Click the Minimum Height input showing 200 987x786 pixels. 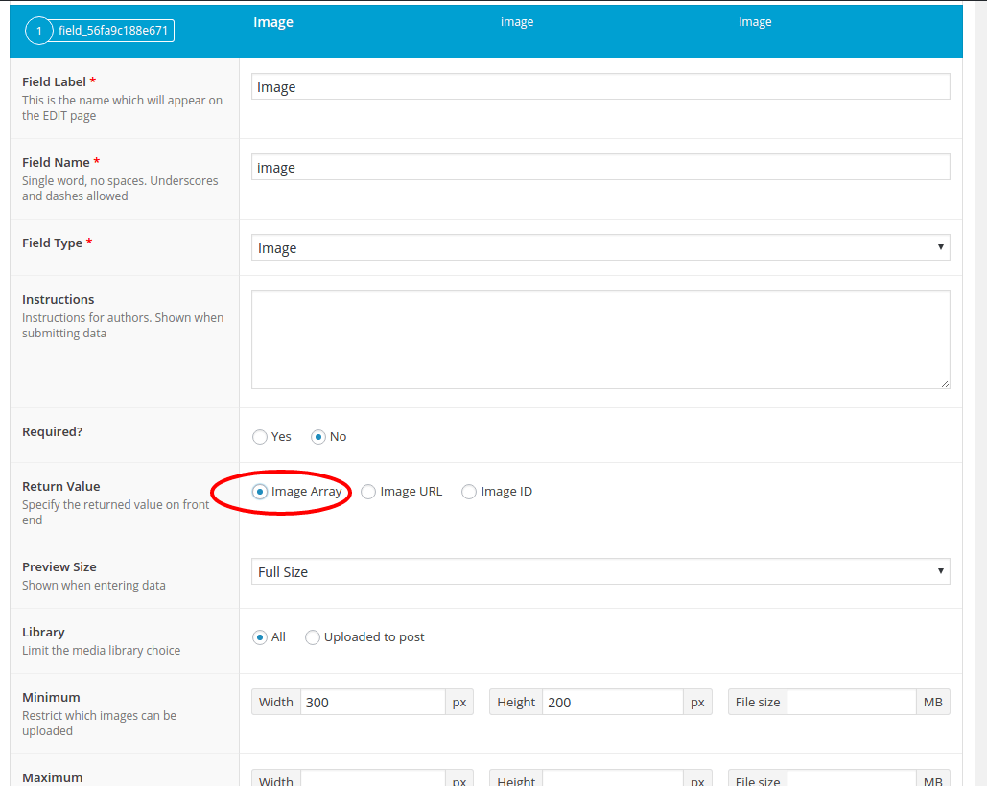click(614, 702)
